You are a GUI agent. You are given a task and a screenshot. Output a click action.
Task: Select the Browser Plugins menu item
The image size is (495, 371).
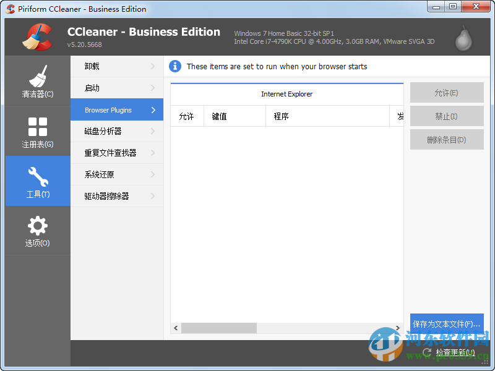tap(117, 110)
